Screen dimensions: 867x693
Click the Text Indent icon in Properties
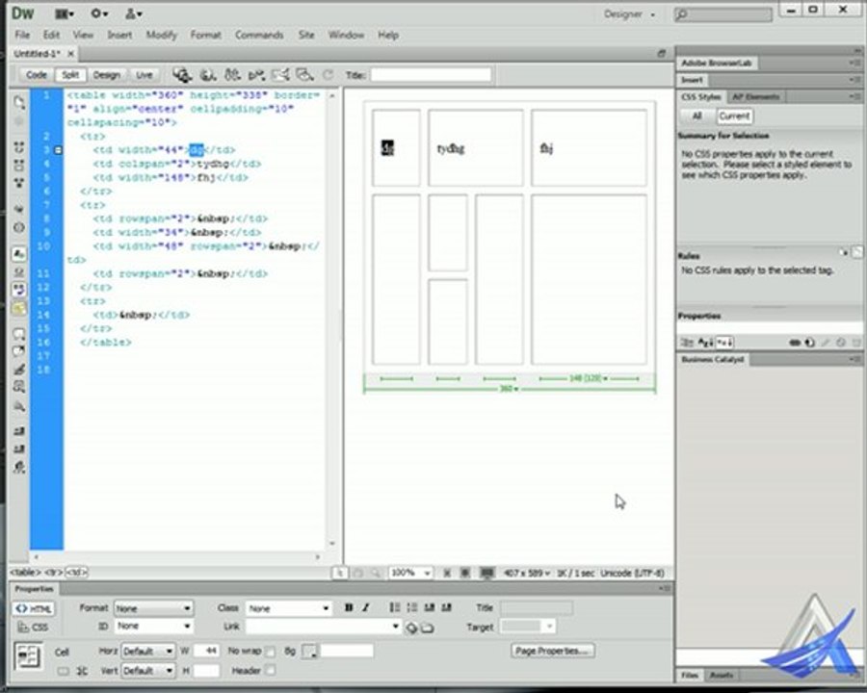[x=447, y=607]
